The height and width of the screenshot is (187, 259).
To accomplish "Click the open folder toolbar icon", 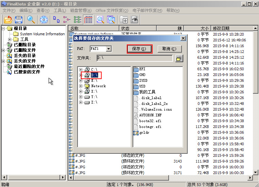I will coord(8,19).
